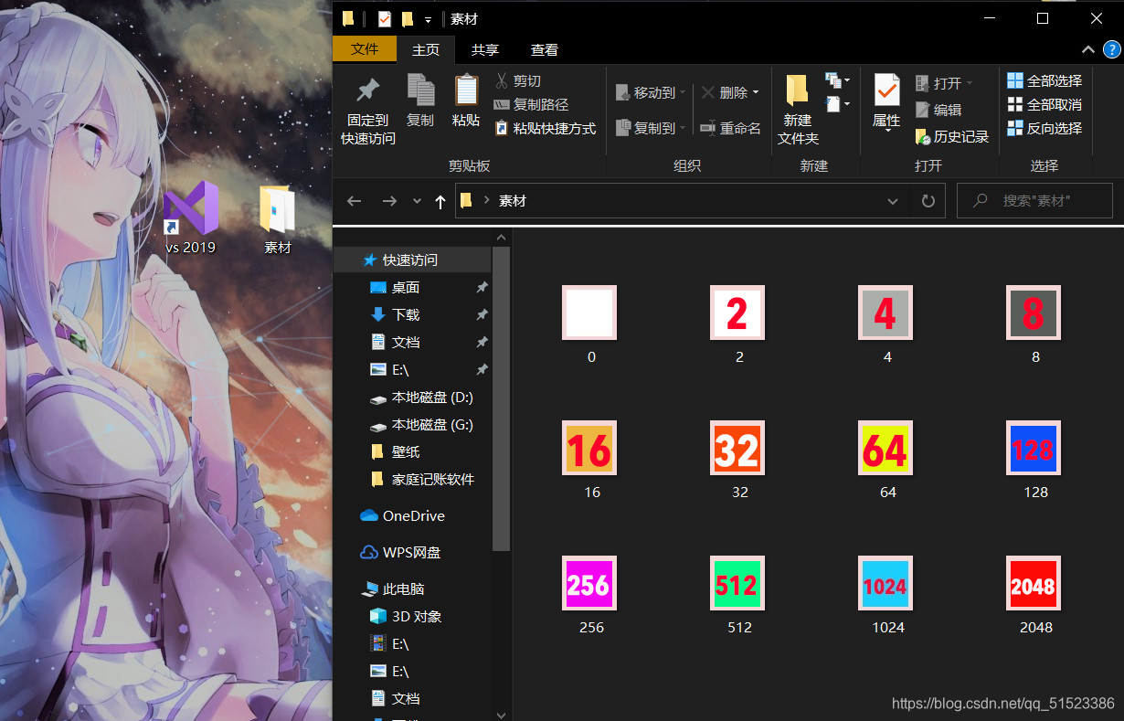Unpin 桌面 from Quick access

tap(482, 287)
